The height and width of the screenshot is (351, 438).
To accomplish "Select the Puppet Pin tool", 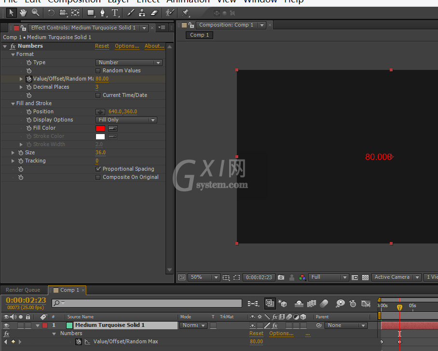I will click(185, 13).
